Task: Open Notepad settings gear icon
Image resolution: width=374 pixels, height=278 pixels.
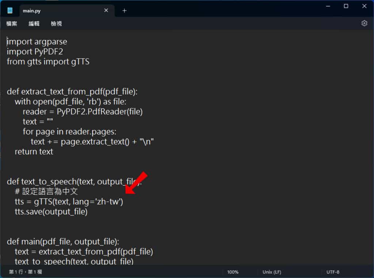Action: (x=364, y=23)
